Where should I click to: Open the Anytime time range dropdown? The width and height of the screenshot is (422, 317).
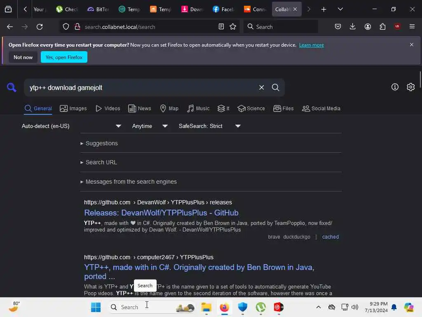pos(150,126)
